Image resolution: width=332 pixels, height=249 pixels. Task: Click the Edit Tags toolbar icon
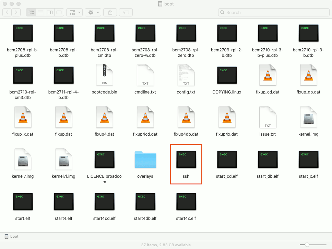pos(126,12)
